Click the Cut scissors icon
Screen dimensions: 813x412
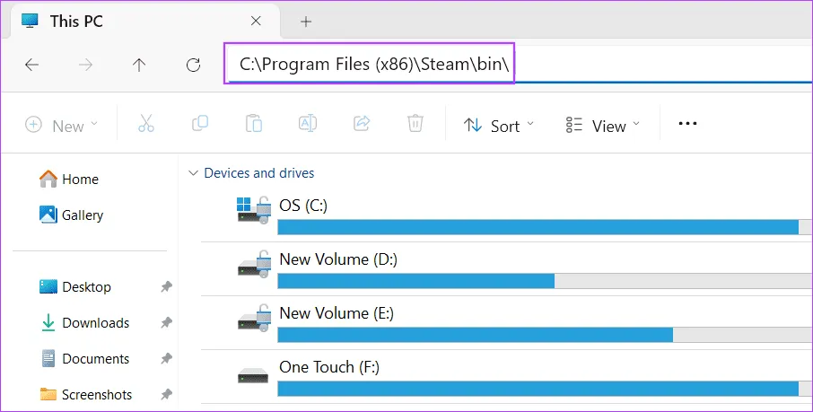[146, 125]
